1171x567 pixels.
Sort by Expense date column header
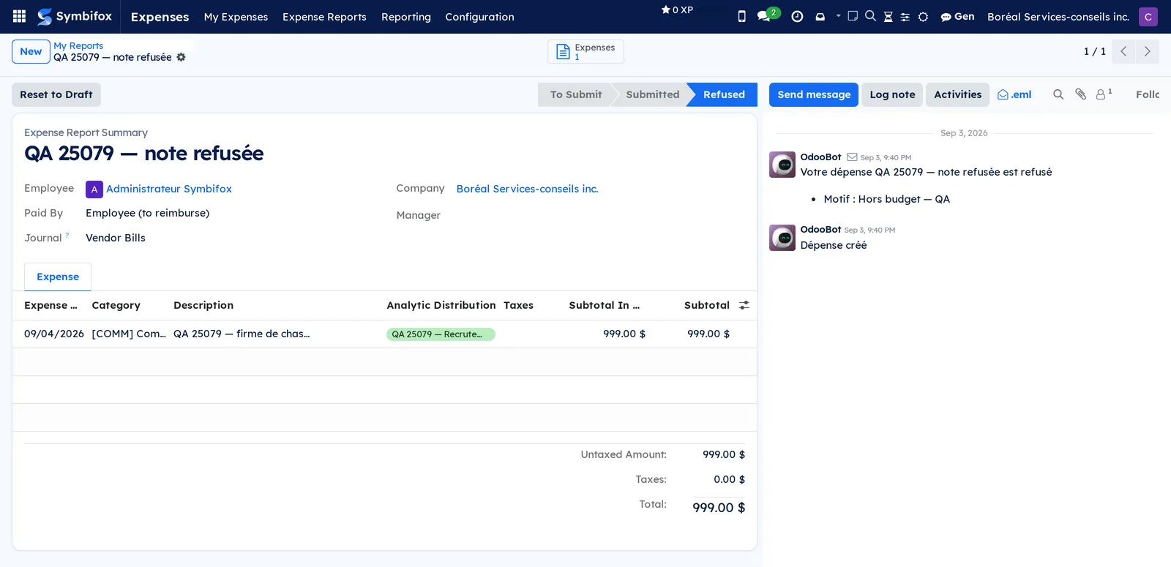pyautogui.click(x=50, y=305)
